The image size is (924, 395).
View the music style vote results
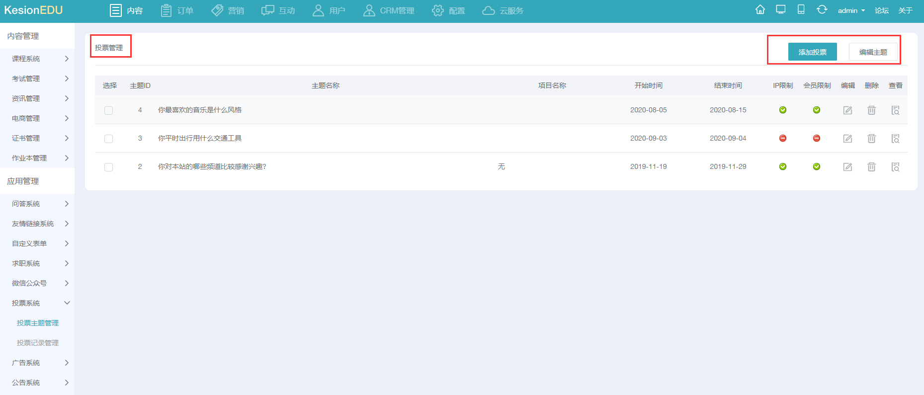click(896, 110)
